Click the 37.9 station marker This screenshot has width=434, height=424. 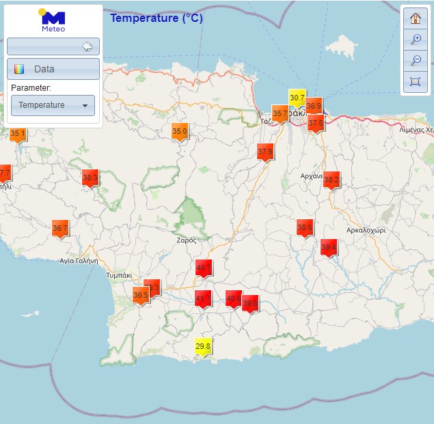click(265, 152)
